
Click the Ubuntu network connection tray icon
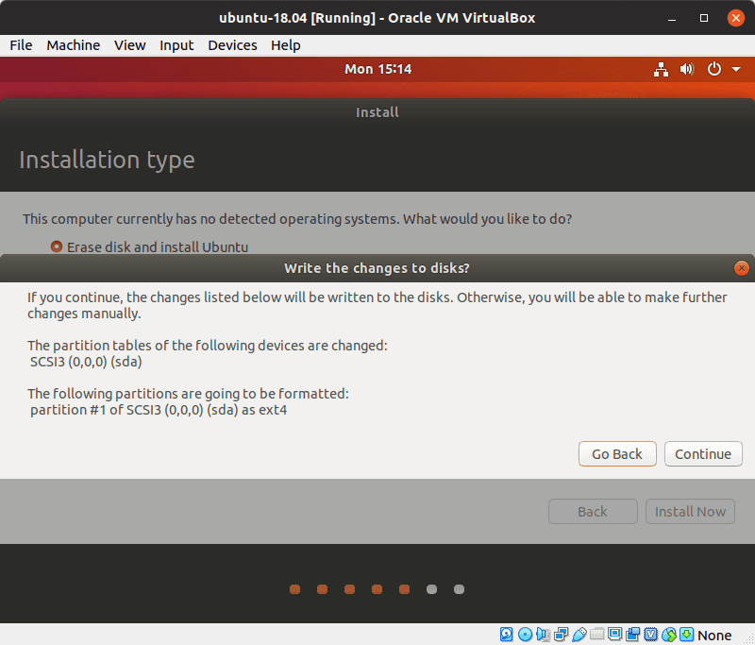[x=661, y=69]
